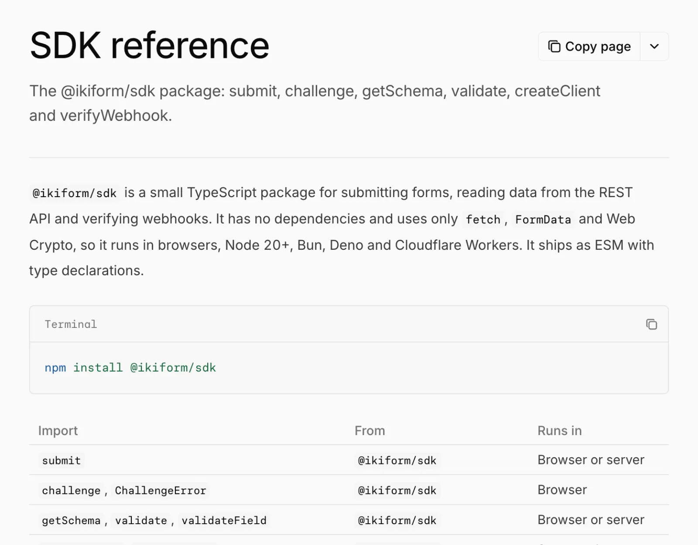This screenshot has height=545, width=698.
Task: Click the page subtitle listing package functions
Action: point(315,103)
